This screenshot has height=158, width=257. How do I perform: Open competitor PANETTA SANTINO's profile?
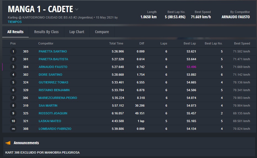pos(53,51)
